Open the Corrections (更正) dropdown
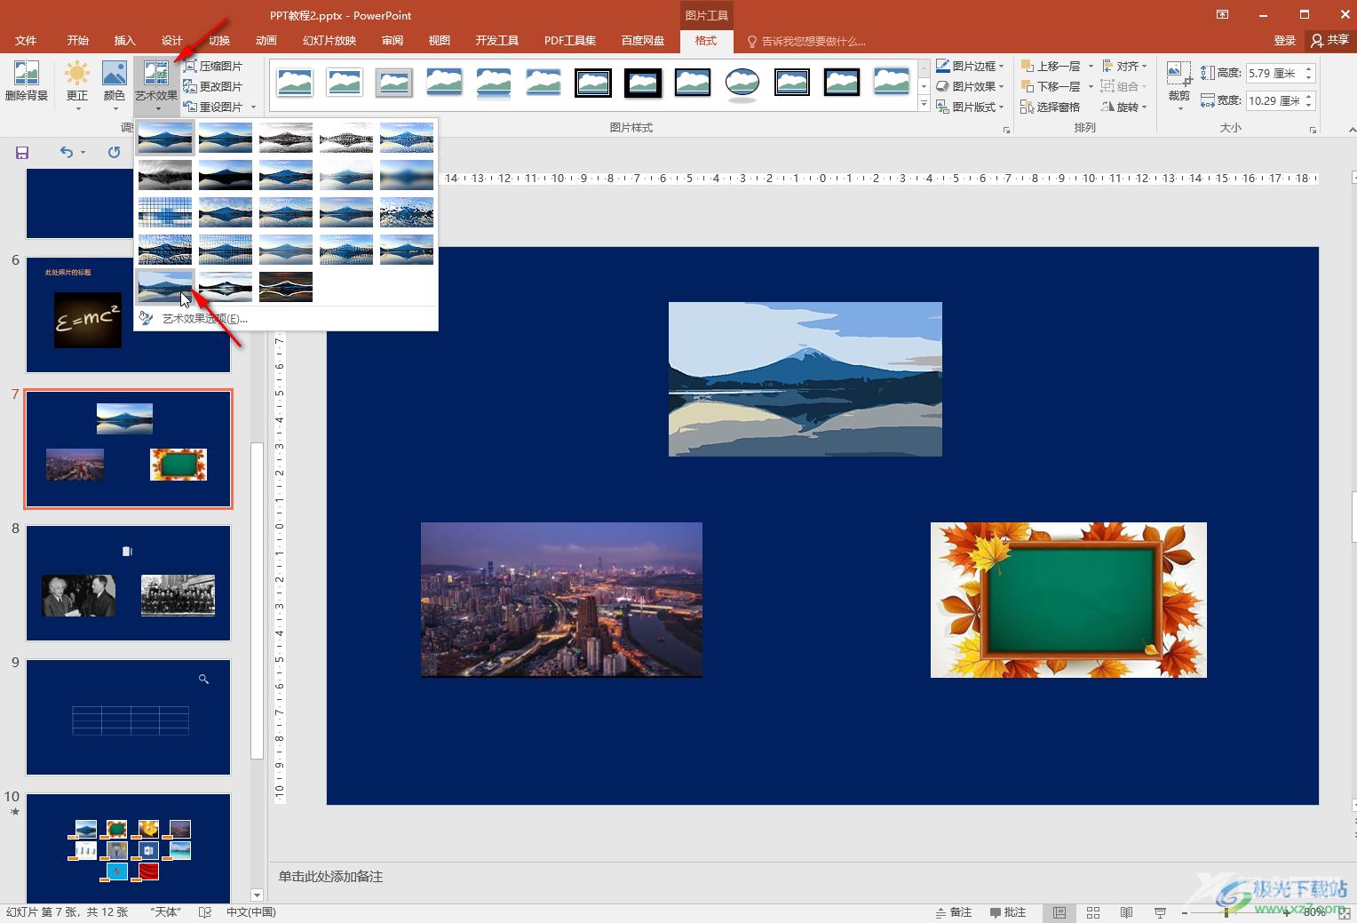 77,84
